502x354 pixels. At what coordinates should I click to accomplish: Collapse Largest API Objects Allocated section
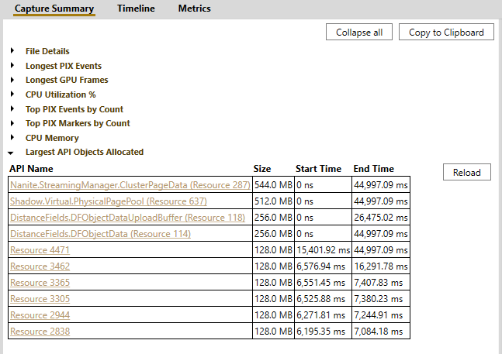point(11,153)
